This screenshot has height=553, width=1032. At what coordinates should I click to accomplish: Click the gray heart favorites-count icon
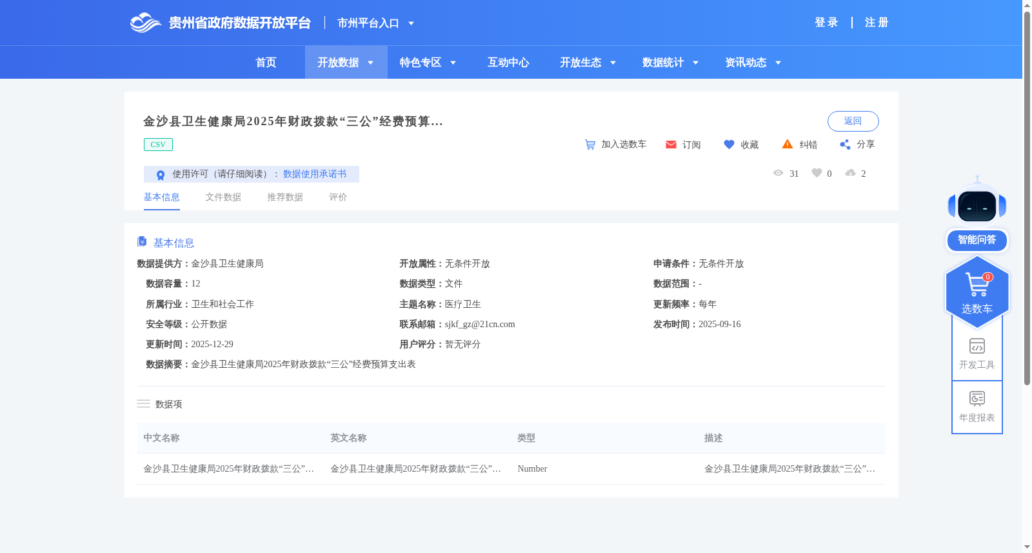point(817,173)
